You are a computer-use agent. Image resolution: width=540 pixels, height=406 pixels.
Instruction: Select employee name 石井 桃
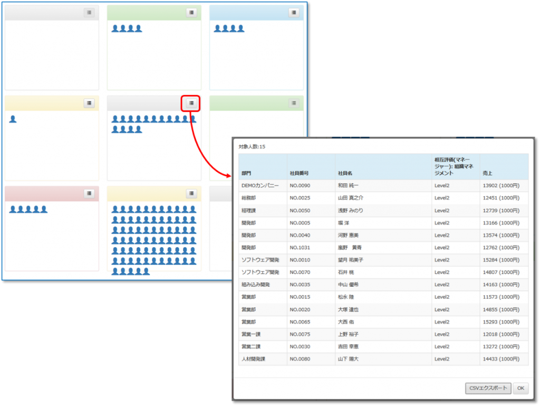[x=346, y=272]
